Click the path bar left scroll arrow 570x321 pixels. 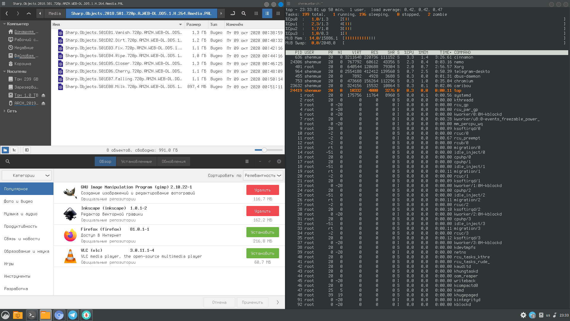(40, 13)
